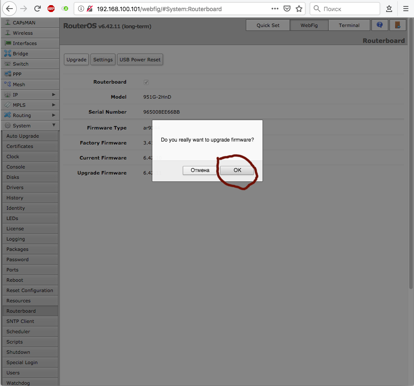The image size is (414, 386).
Task: Open History under System
Action: 30,198
